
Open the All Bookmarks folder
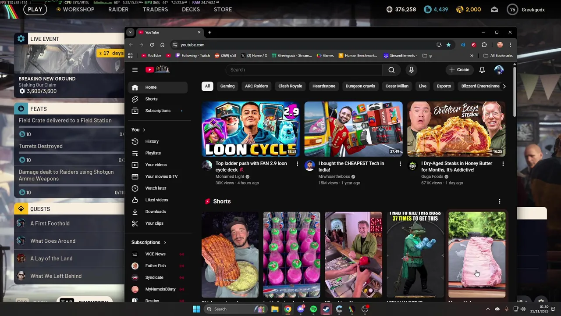(x=498, y=56)
